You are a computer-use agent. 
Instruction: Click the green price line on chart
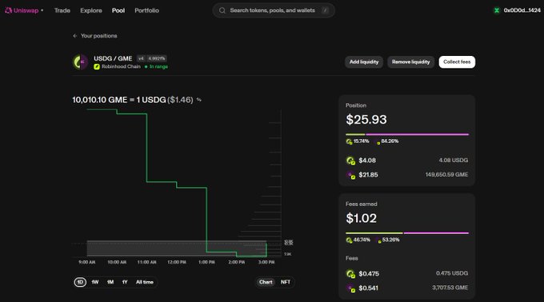click(x=146, y=147)
